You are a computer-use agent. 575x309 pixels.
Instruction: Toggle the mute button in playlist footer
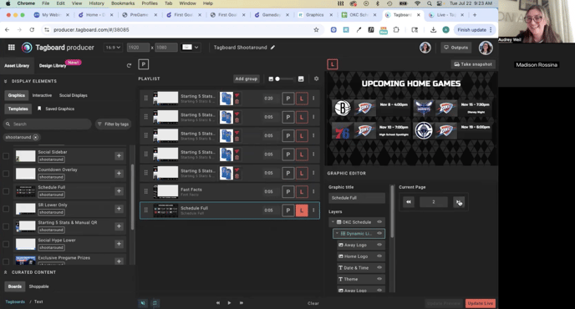(x=143, y=303)
